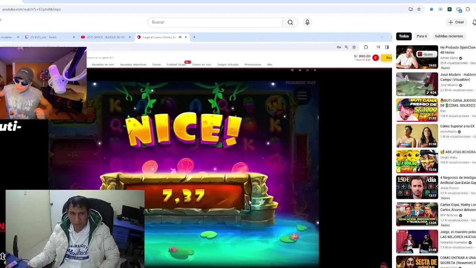Bookmark this page with the address bar star
This screenshot has height=268, width=476.
pyautogui.click(x=419, y=9)
